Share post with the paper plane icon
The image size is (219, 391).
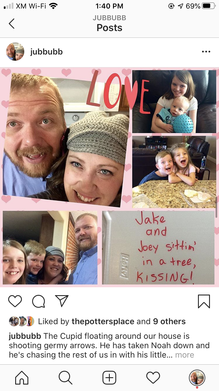[x=62, y=301]
